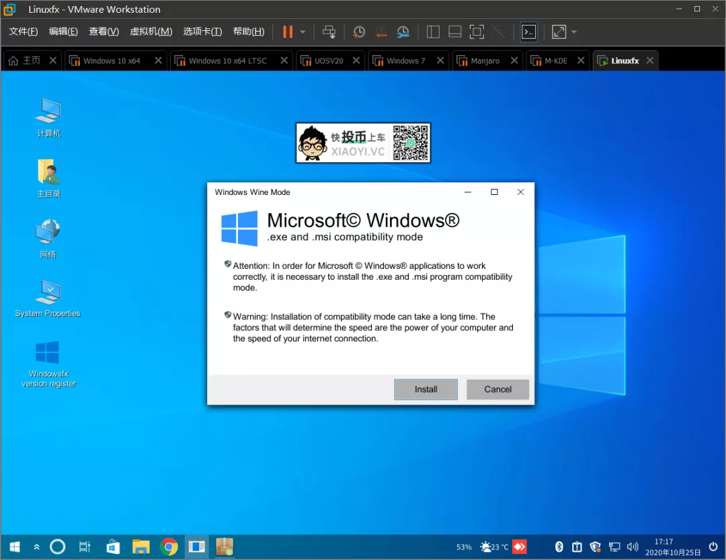
Task: Open the 文件(F) menu
Action: click(23, 31)
